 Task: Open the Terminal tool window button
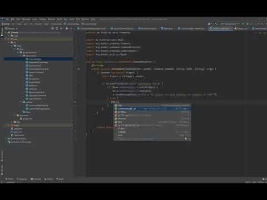[x=36, y=179]
